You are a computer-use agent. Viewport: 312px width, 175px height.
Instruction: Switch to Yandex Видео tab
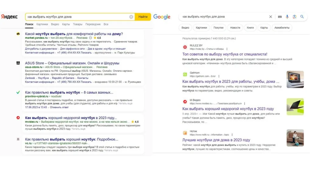click(55, 24)
